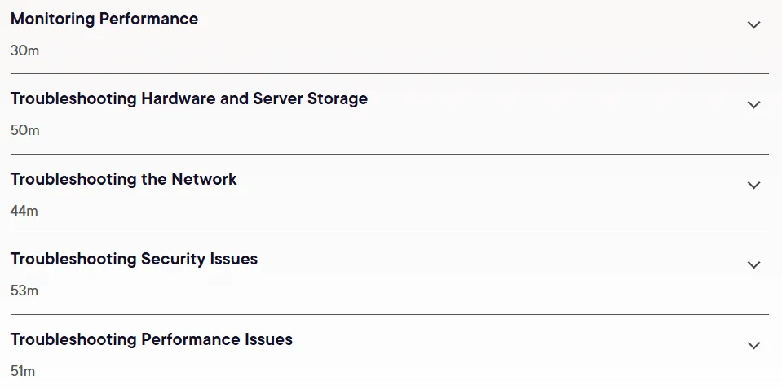This screenshot has height=389, width=782.
Task: Click the chevron for Troubleshooting Hardware and Server Storage
Action: (754, 104)
